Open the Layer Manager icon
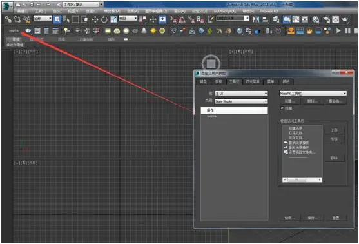This screenshot has height=244, width=359. tap(276, 19)
